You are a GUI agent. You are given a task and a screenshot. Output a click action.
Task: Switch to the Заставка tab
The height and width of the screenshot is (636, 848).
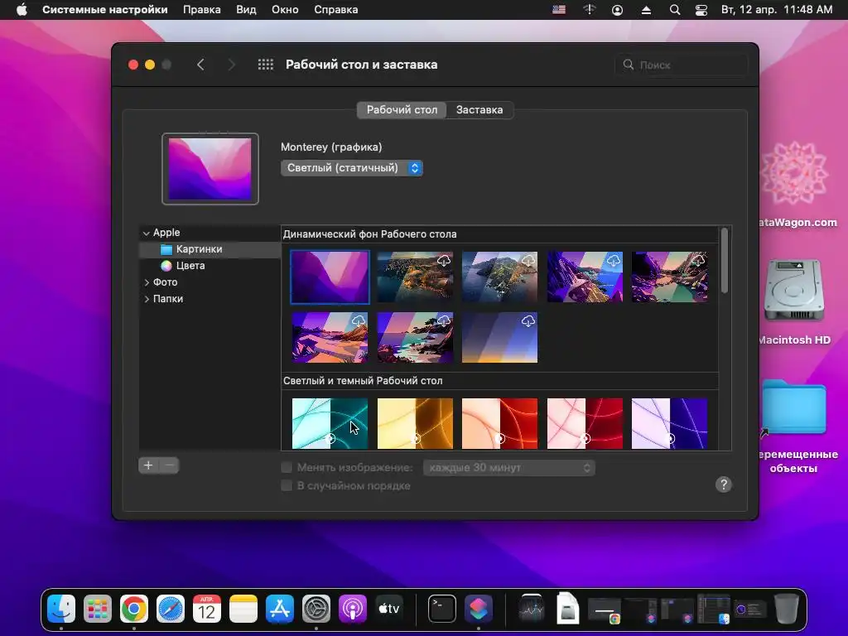(x=479, y=110)
